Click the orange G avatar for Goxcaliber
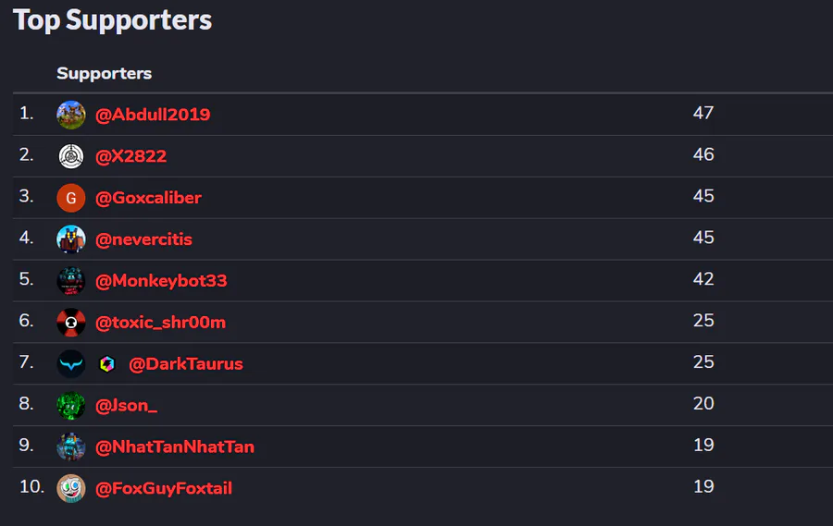 [x=71, y=198]
